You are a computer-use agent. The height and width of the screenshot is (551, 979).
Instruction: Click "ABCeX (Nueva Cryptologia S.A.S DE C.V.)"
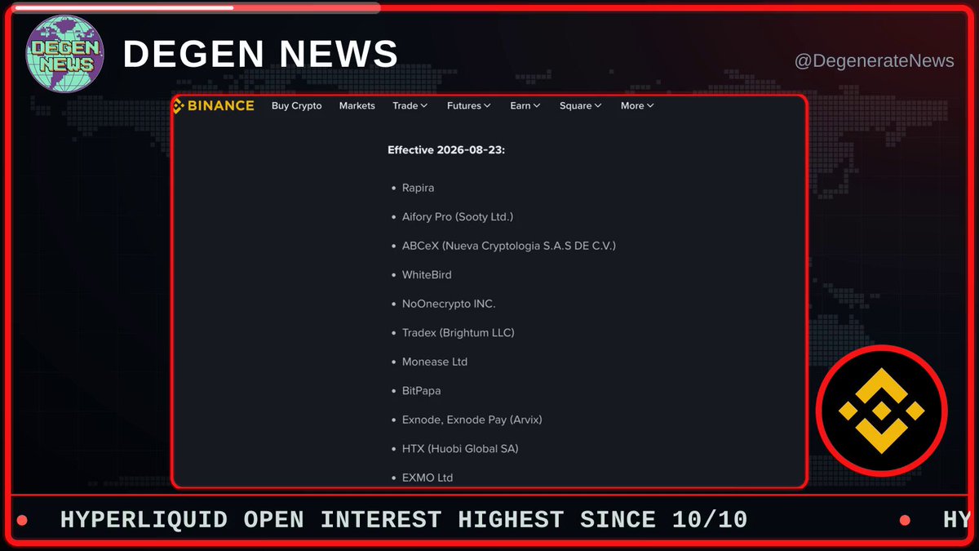point(509,246)
